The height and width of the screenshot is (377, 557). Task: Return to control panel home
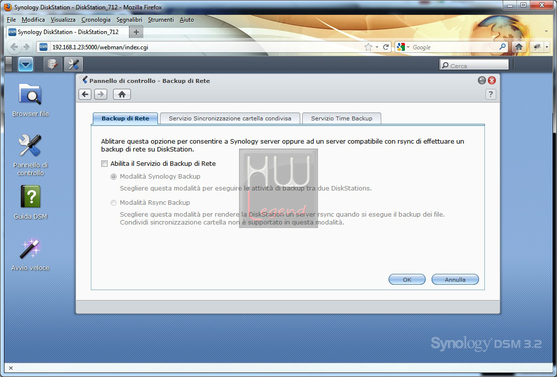coord(122,94)
